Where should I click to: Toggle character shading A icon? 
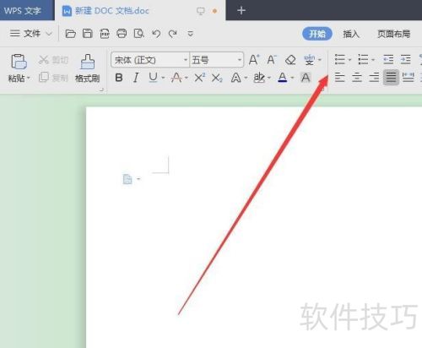point(306,78)
